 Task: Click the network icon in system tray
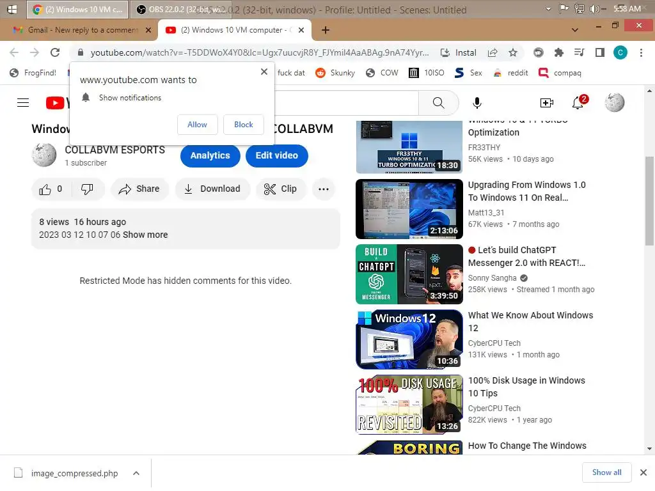pyautogui.click(x=580, y=9)
